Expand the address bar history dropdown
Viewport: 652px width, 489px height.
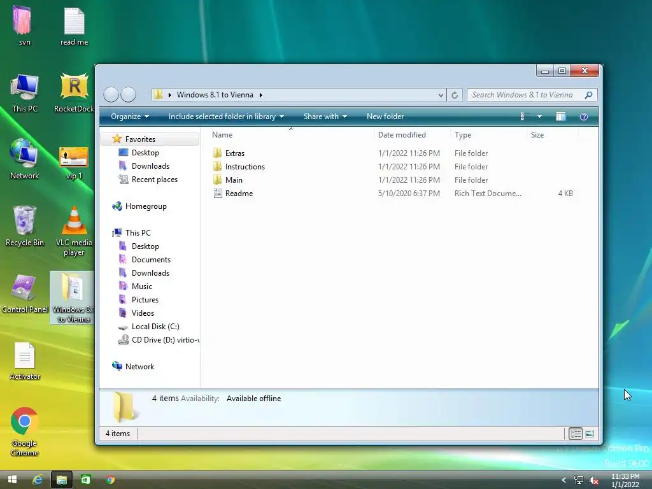click(x=441, y=95)
